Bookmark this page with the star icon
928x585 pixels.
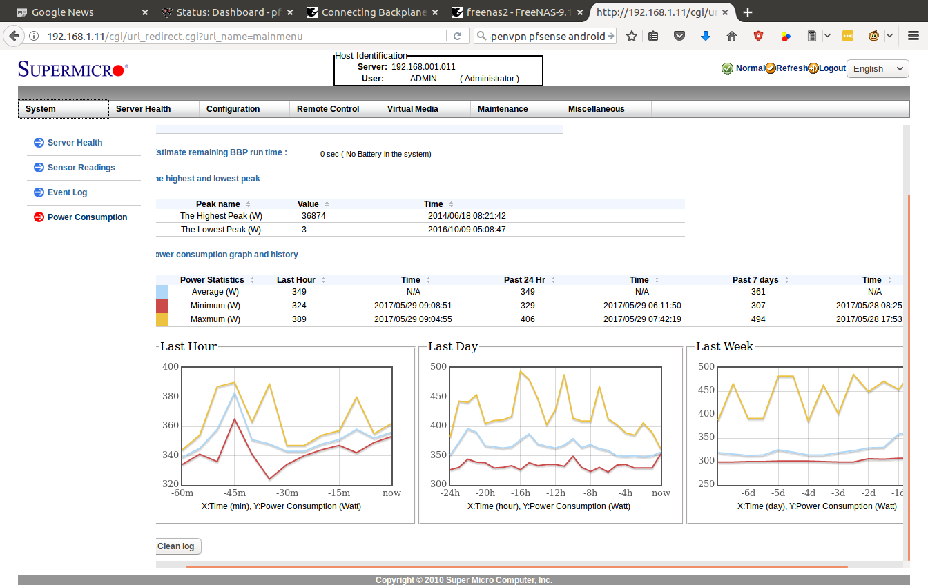pos(631,37)
